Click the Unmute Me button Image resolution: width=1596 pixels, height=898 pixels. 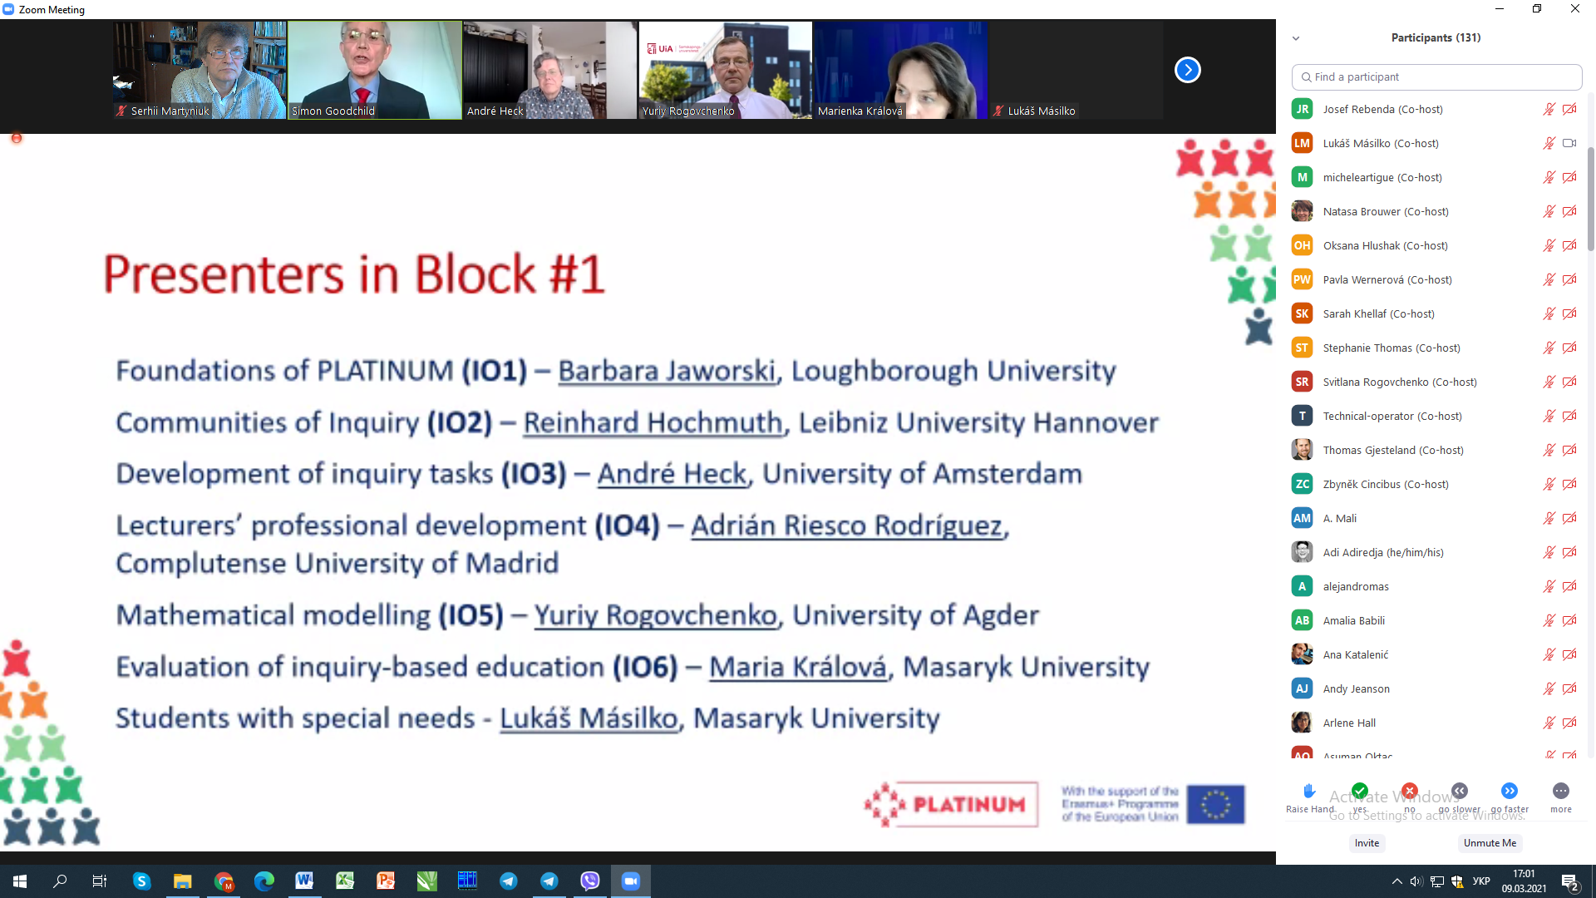point(1489,843)
